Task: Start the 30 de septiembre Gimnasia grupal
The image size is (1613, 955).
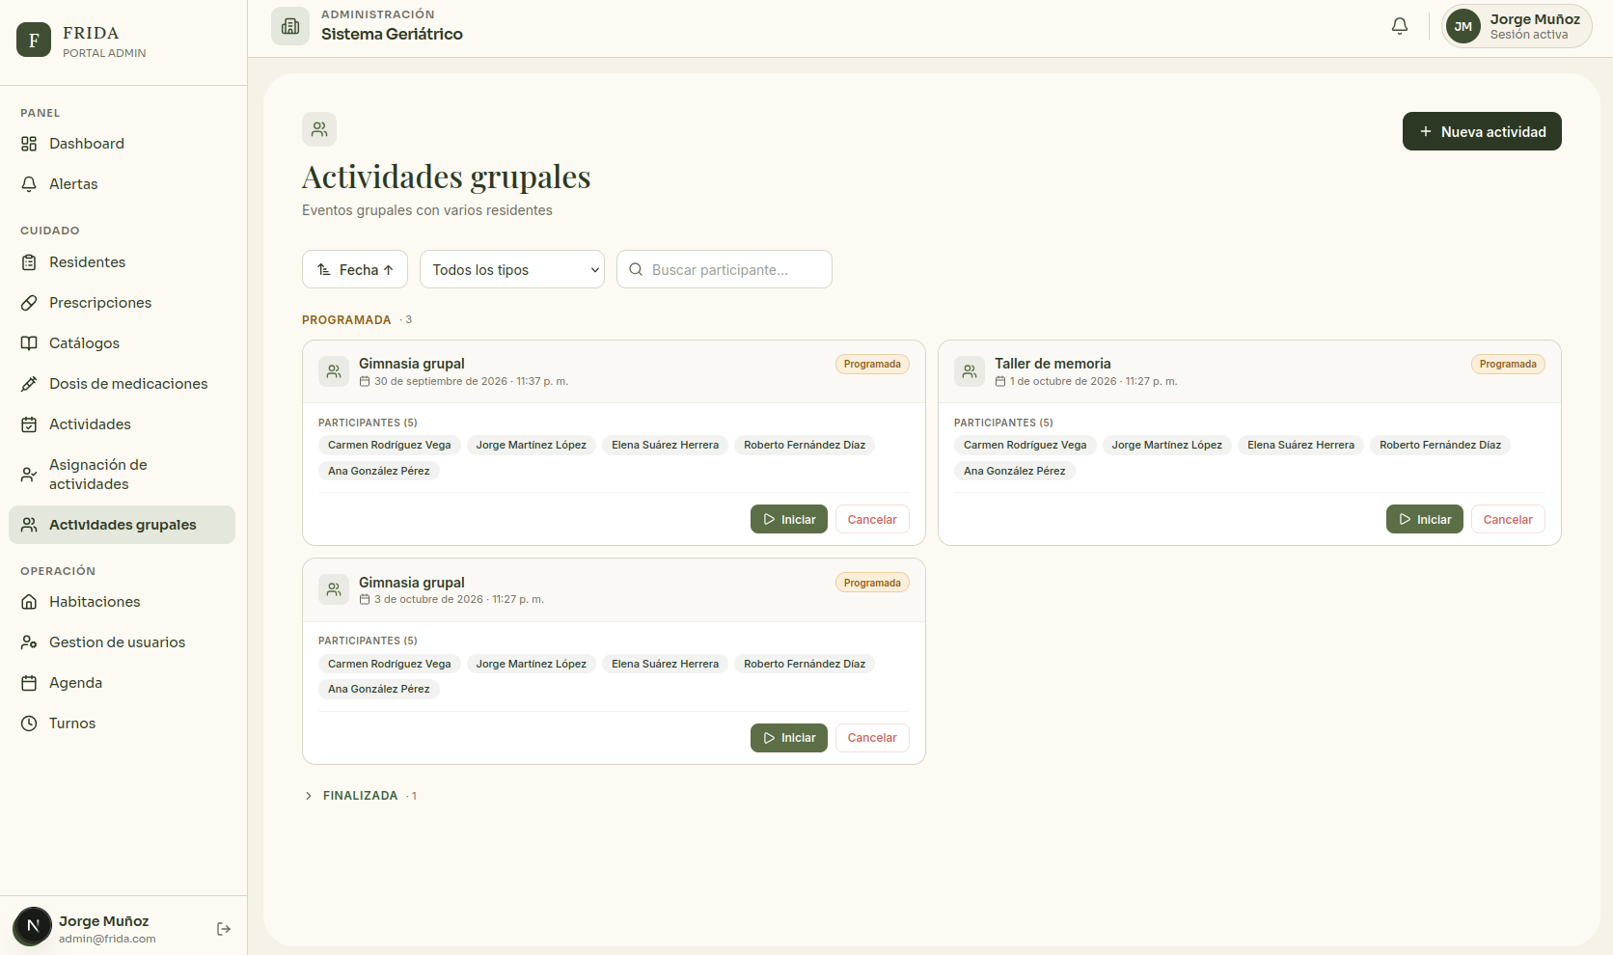Action: [x=789, y=519]
